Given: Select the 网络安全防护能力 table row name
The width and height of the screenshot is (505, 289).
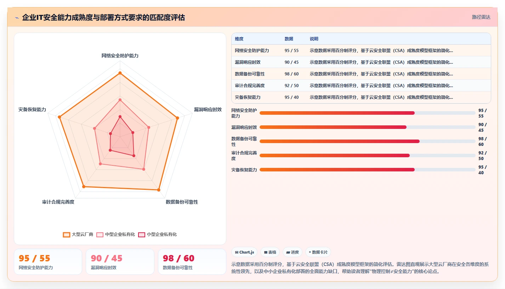Looking at the screenshot, I should point(252,51).
